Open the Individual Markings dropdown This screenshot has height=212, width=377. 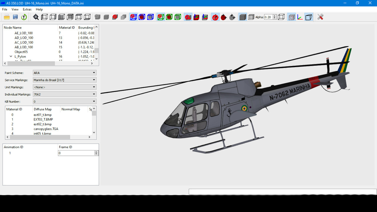(x=65, y=94)
